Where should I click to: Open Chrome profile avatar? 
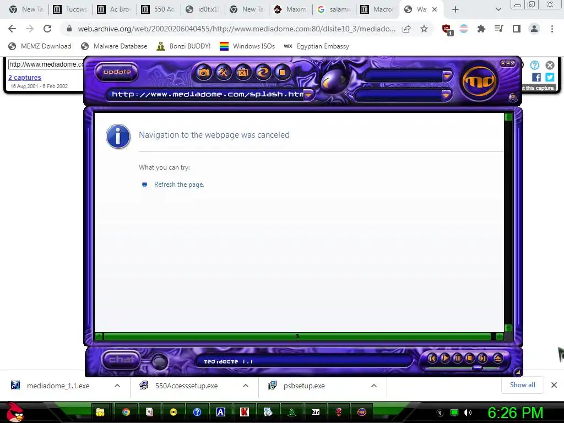click(x=534, y=29)
